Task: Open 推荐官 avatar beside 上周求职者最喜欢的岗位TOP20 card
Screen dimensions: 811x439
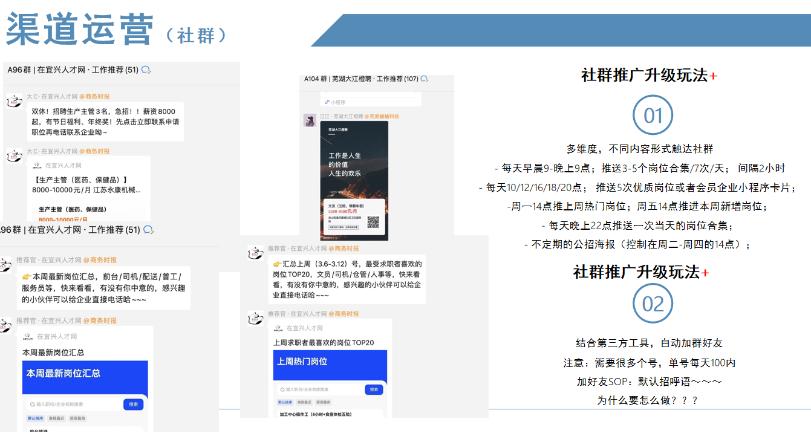Action: 255,319
